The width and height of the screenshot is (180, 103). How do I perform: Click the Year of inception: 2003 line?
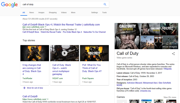point(127,80)
